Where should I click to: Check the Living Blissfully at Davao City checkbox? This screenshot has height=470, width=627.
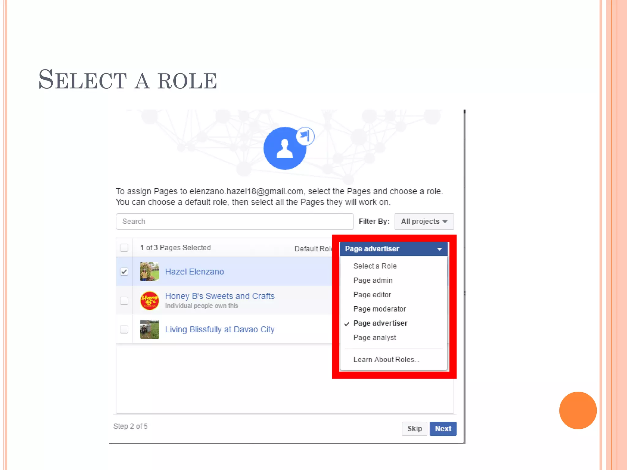tap(124, 329)
